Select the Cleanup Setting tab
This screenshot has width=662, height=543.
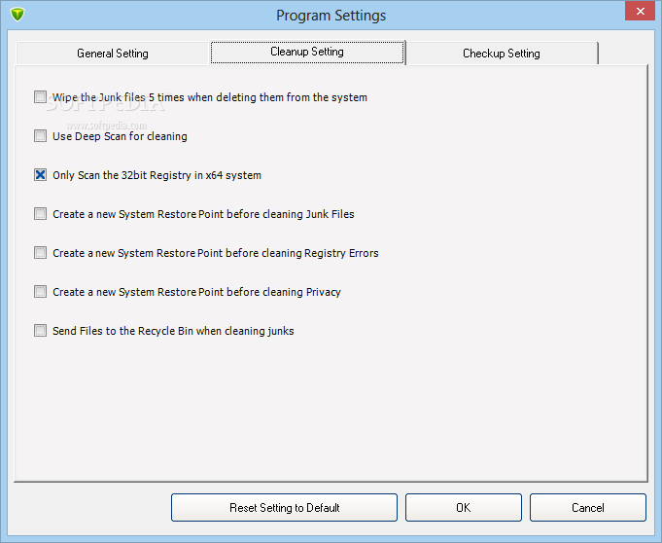(307, 52)
